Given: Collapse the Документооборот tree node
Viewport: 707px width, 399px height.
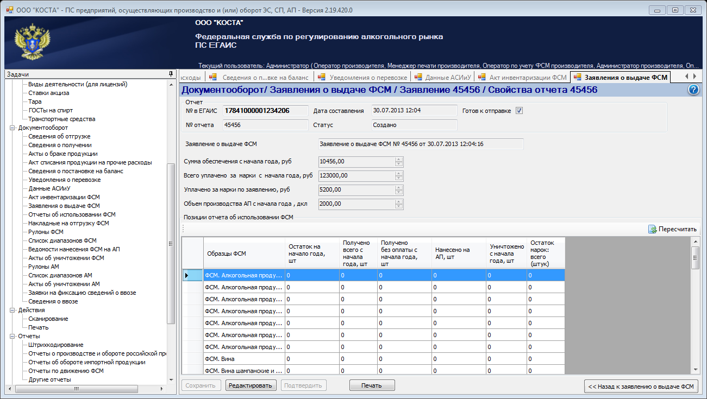Looking at the screenshot, I should [x=13, y=128].
